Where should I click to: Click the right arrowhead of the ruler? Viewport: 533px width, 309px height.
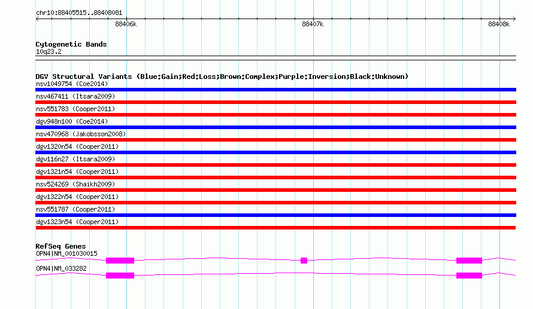tap(514, 19)
